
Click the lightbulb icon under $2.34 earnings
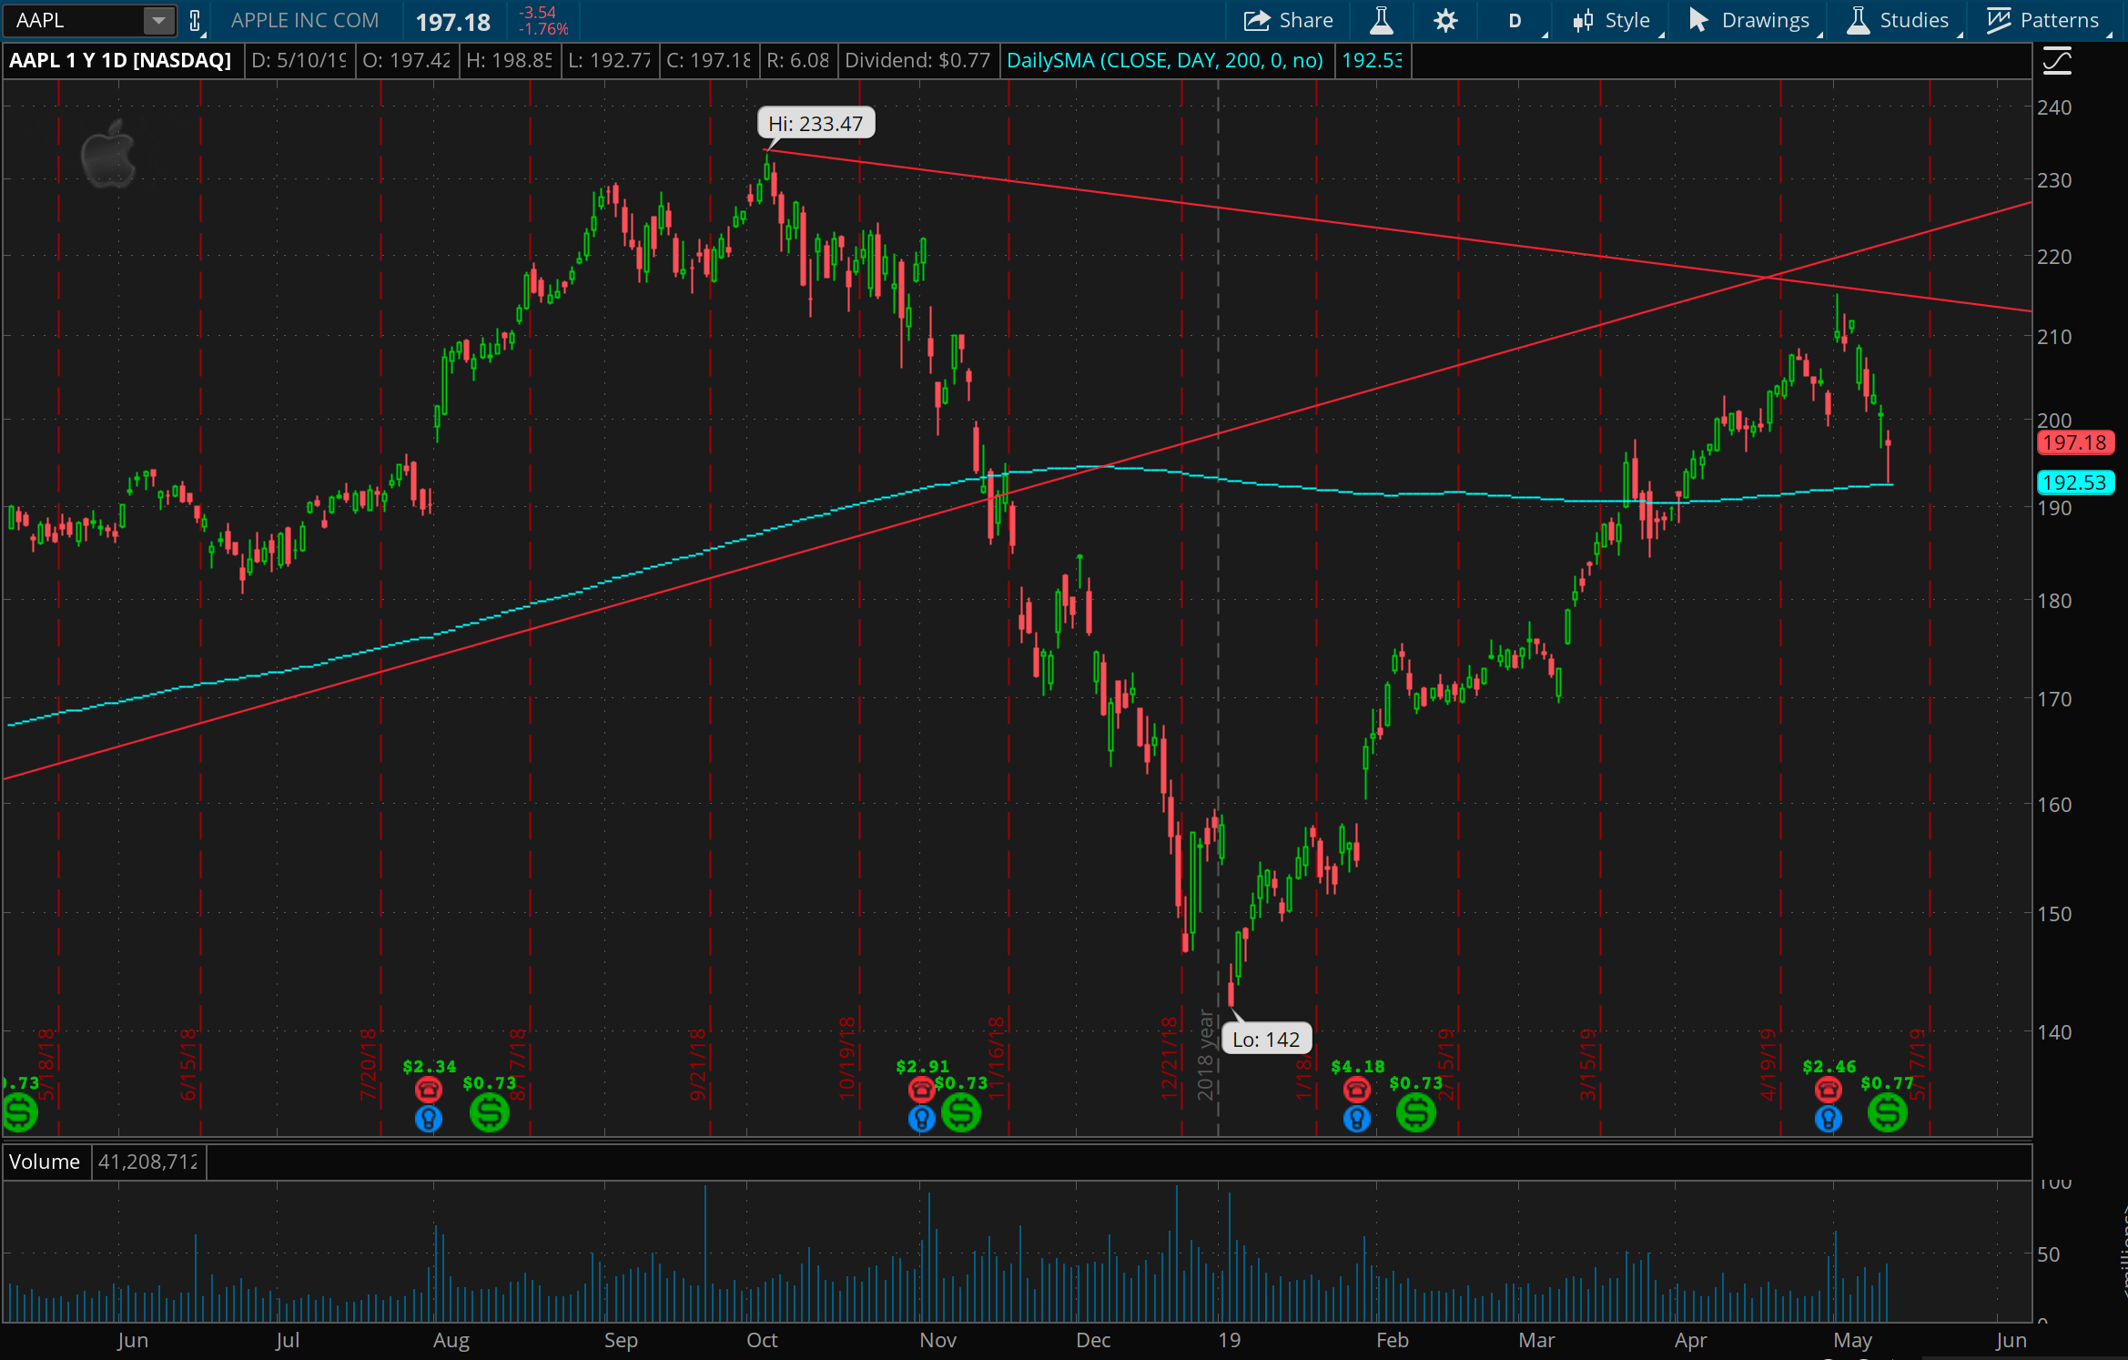[429, 1119]
